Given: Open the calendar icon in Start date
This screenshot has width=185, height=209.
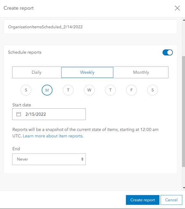Looking at the screenshot, I should (18, 114).
